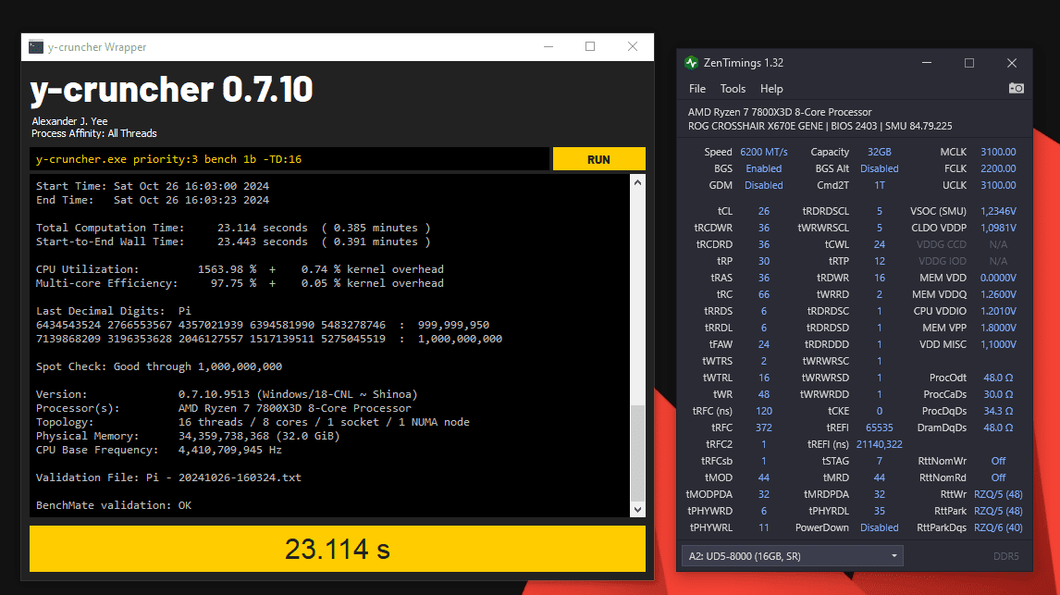Maximize the y-cruncher Wrapper window
Viewport: 1060px width, 595px height.
(590, 46)
